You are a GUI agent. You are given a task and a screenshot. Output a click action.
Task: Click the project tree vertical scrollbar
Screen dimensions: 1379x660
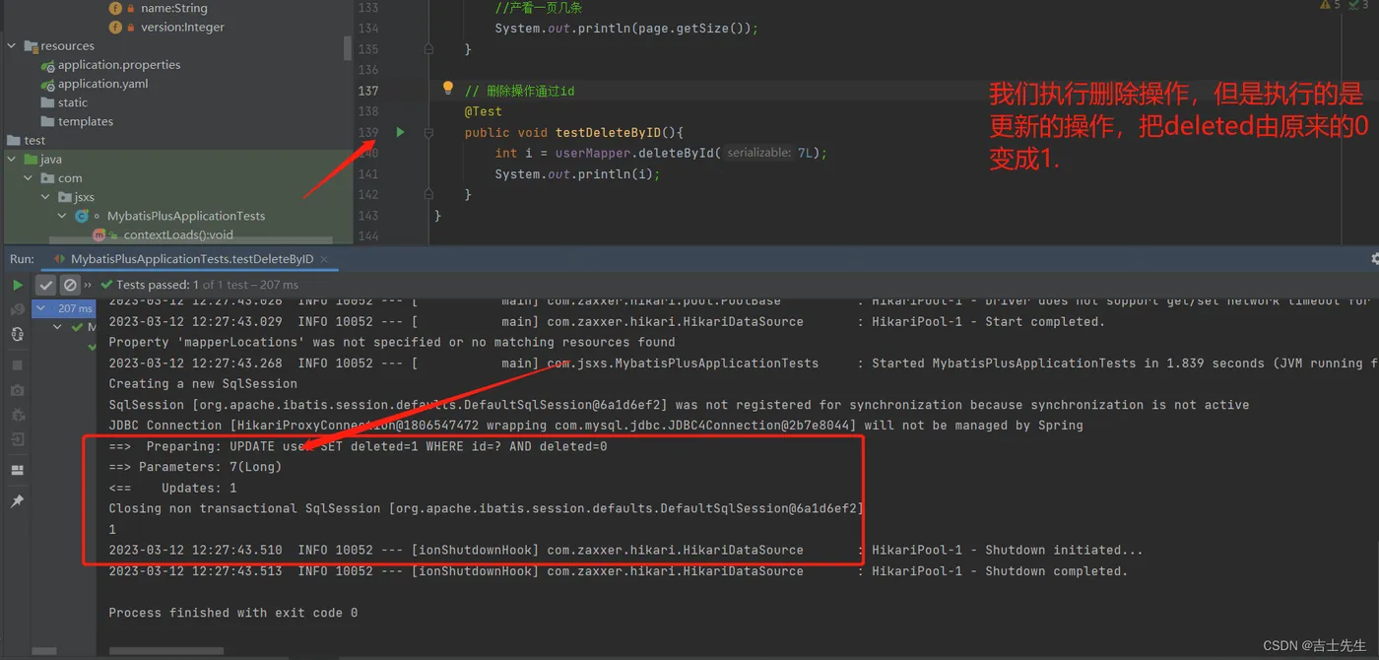(348, 47)
